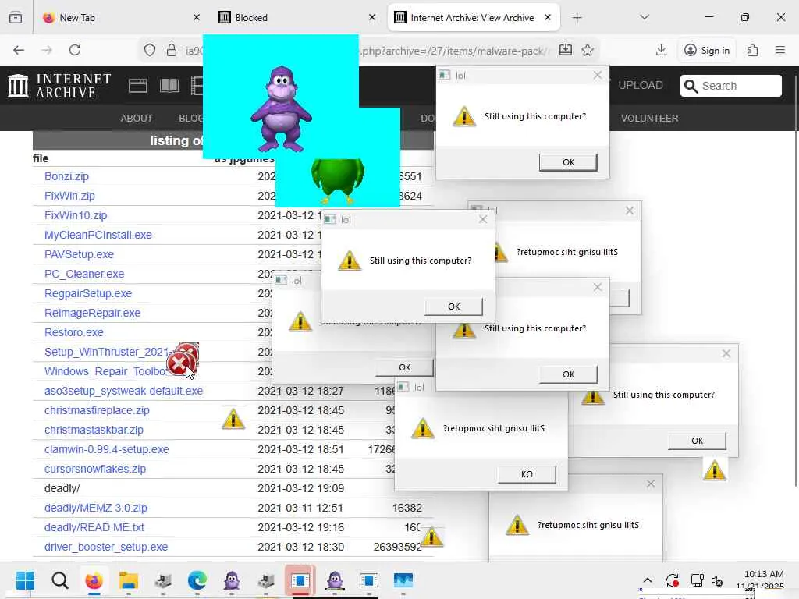Click the page vertical scrollbar
The width and height of the screenshot is (799, 599).
click(x=795, y=280)
